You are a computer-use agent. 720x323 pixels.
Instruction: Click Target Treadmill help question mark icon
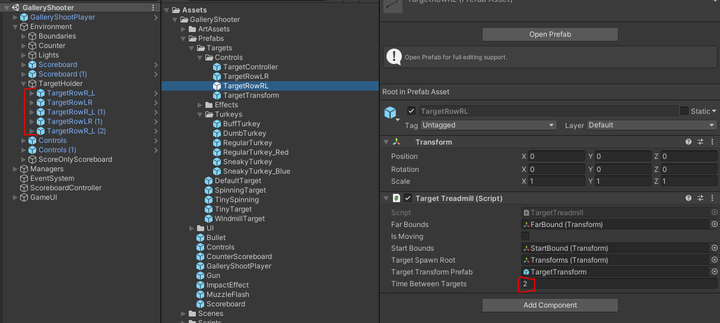(x=689, y=198)
